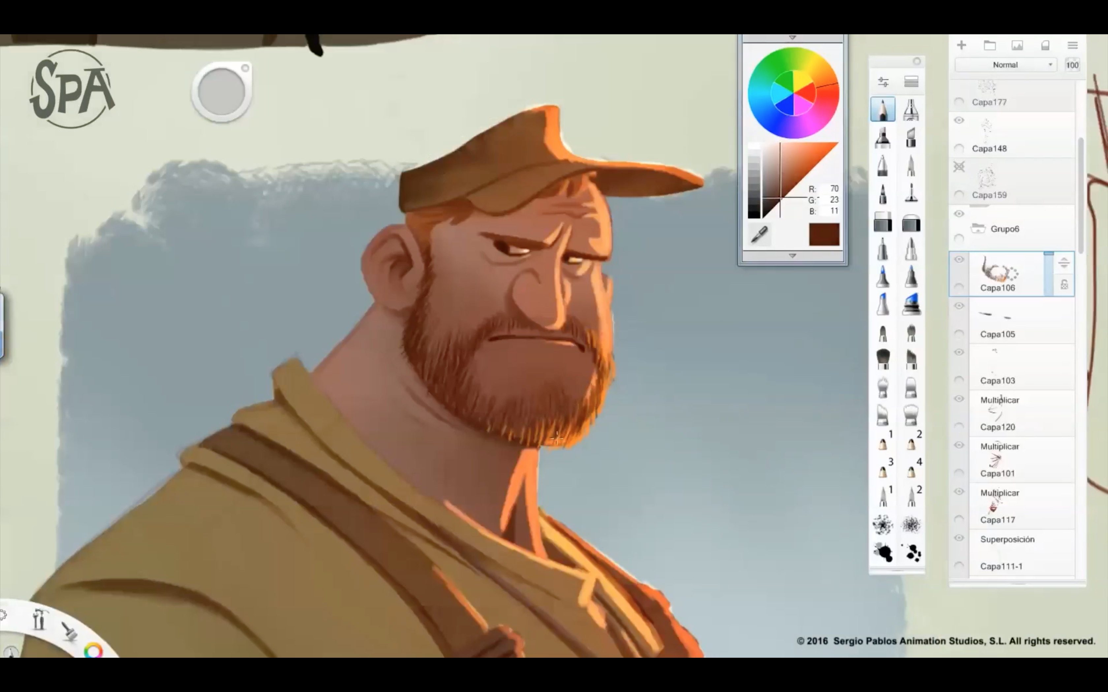Hide the Capa148 layer
The height and width of the screenshot is (692, 1108).
click(x=959, y=120)
